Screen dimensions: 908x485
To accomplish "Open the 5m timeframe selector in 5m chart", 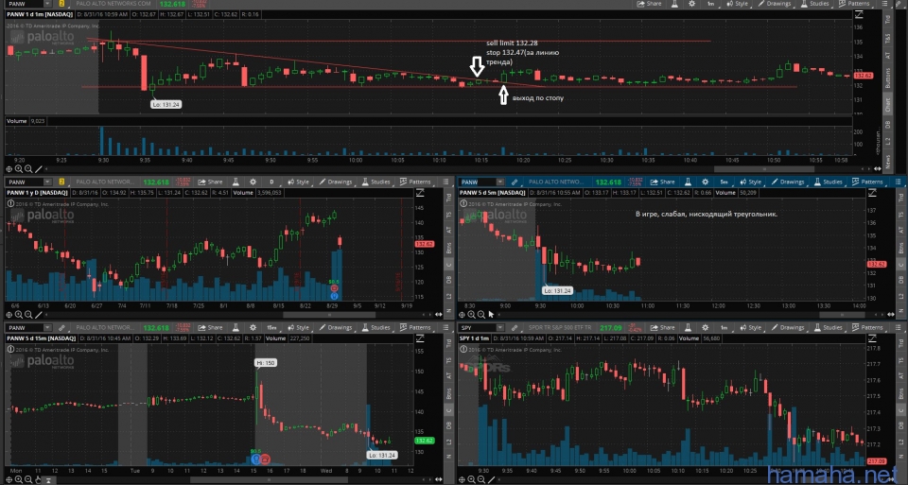I will point(724,182).
